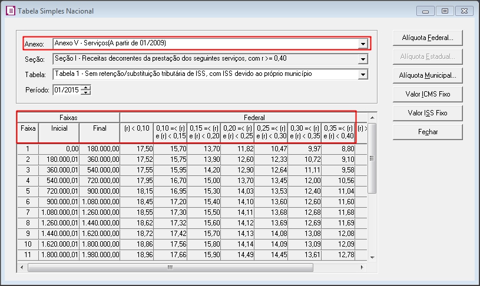Image resolution: width=480 pixels, height=286 pixels.
Task: Click the vertical scrollbar down arrow
Action: [372, 257]
